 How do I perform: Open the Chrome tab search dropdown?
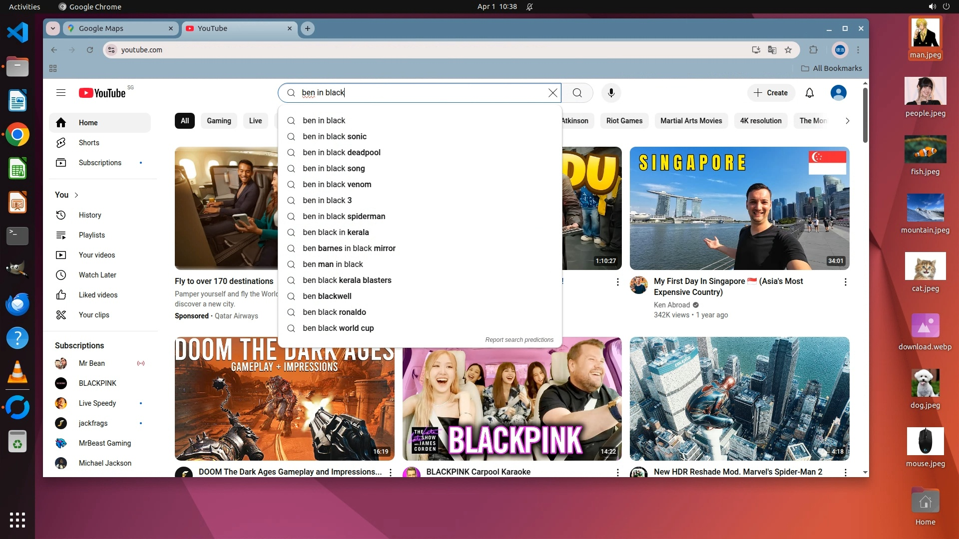click(x=53, y=28)
